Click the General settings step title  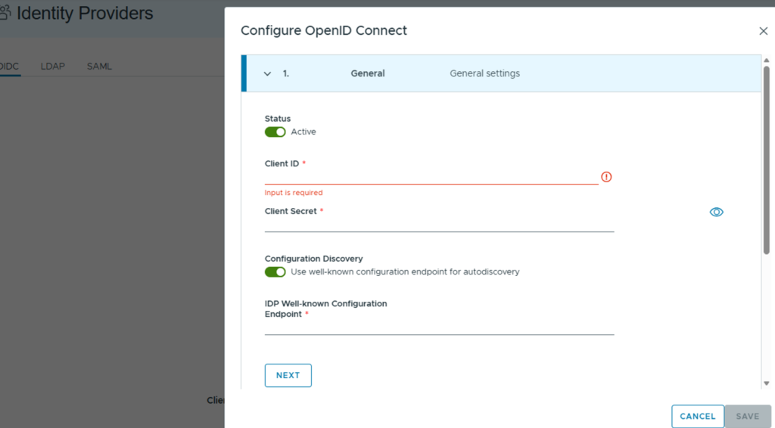pyautogui.click(x=368, y=74)
